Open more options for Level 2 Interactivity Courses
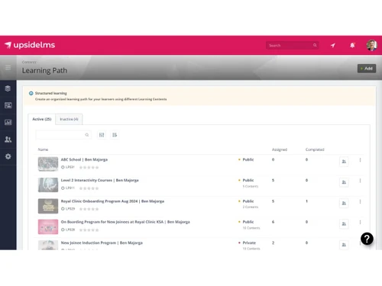This screenshot has height=286, width=382. [360, 181]
